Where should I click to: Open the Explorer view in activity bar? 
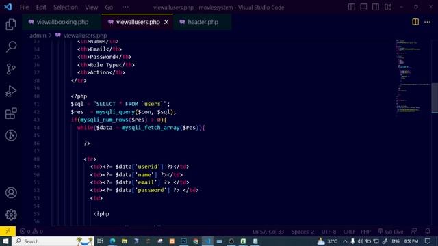click(x=11, y=25)
